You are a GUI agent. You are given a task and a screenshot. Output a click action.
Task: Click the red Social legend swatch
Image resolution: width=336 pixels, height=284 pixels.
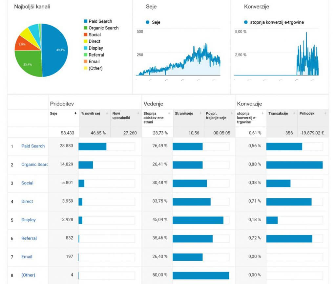85,35
